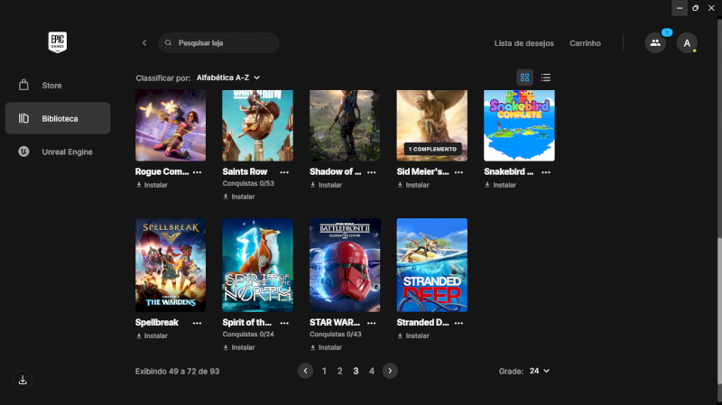This screenshot has width=722, height=405.
Task: Open the Store shopping bag icon
Action: pyautogui.click(x=23, y=85)
